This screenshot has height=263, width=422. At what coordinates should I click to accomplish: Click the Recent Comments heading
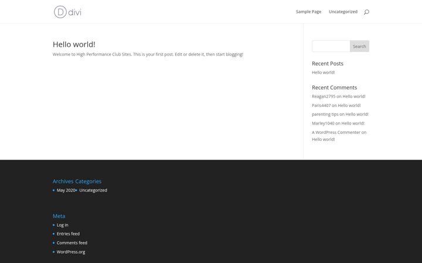(334, 88)
